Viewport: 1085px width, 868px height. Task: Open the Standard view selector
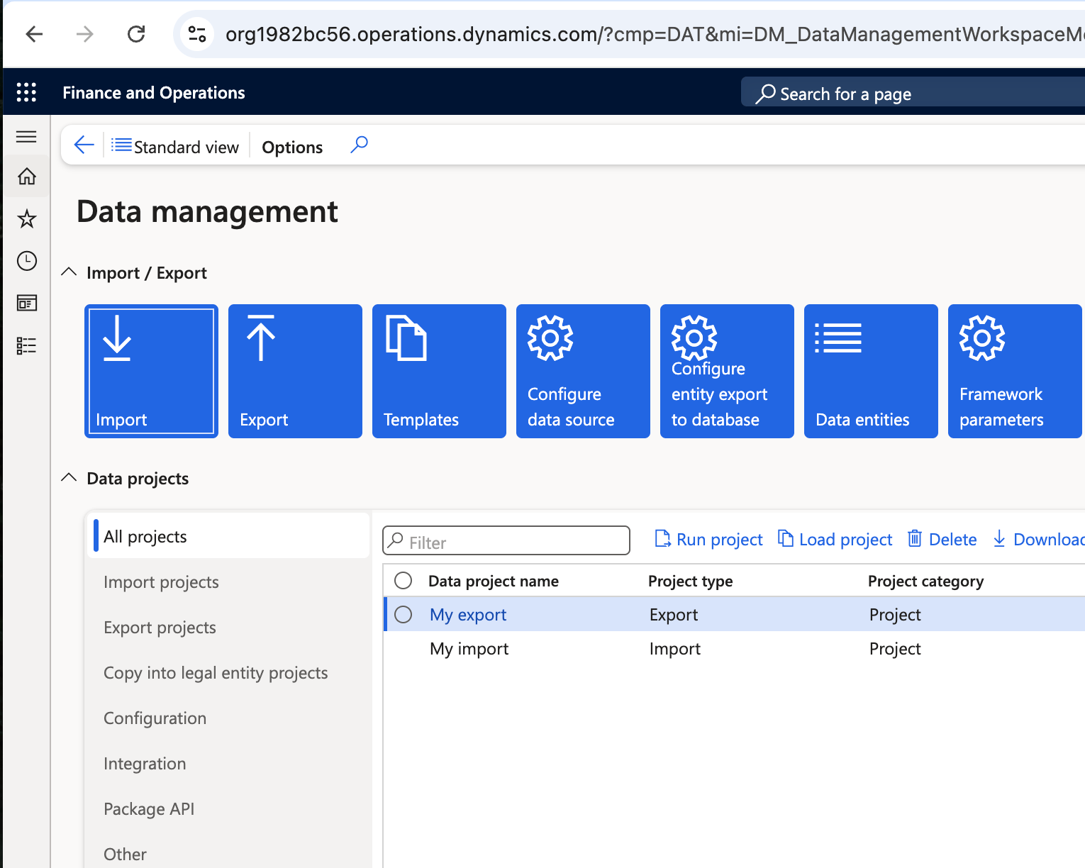coord(176,147)
